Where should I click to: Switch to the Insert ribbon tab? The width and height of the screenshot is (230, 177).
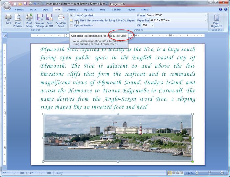33,10
